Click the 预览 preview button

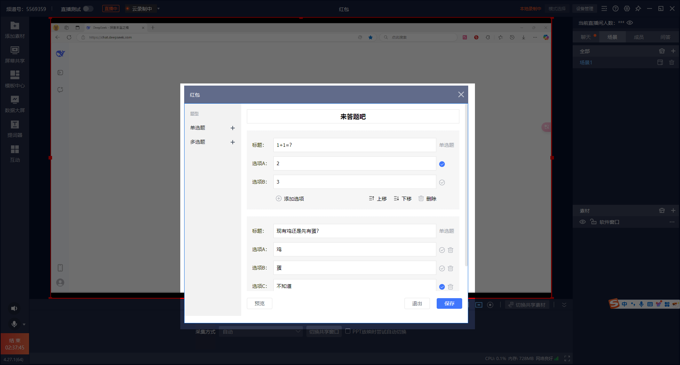(259, 303)
